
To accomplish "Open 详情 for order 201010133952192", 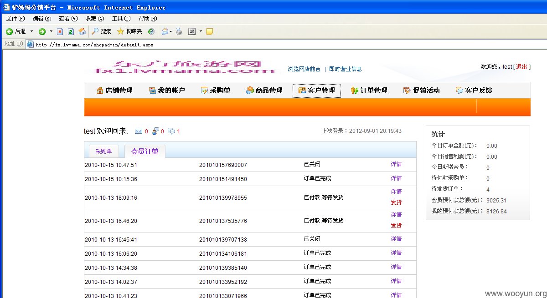I will [x=396, y=281].
